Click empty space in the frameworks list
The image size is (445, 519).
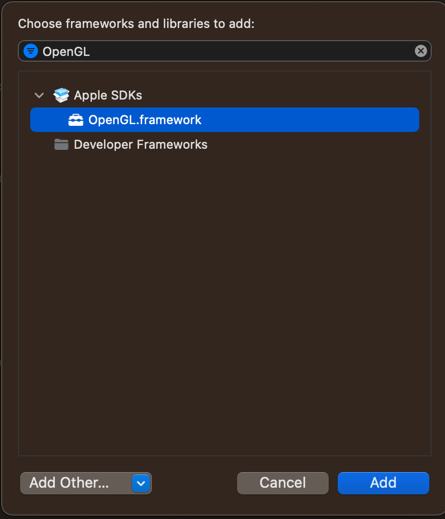tap(225, 298)
